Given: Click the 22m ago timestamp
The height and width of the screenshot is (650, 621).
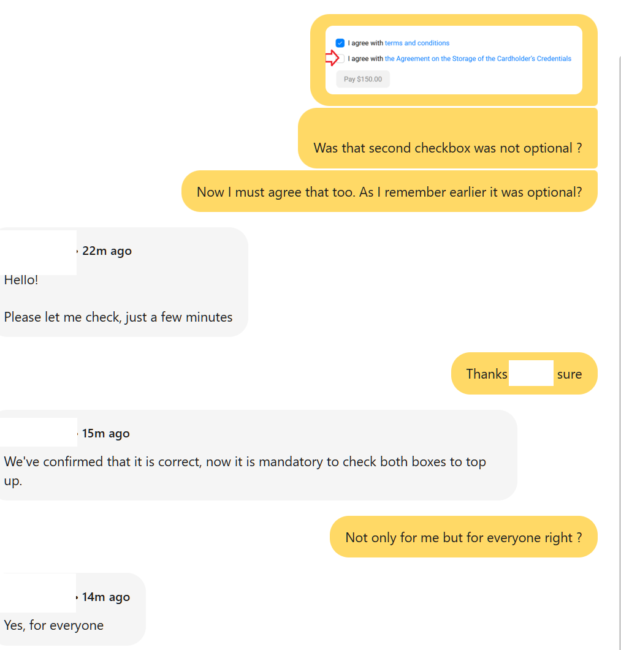Looking at the screenshot, I should (107, 251).
